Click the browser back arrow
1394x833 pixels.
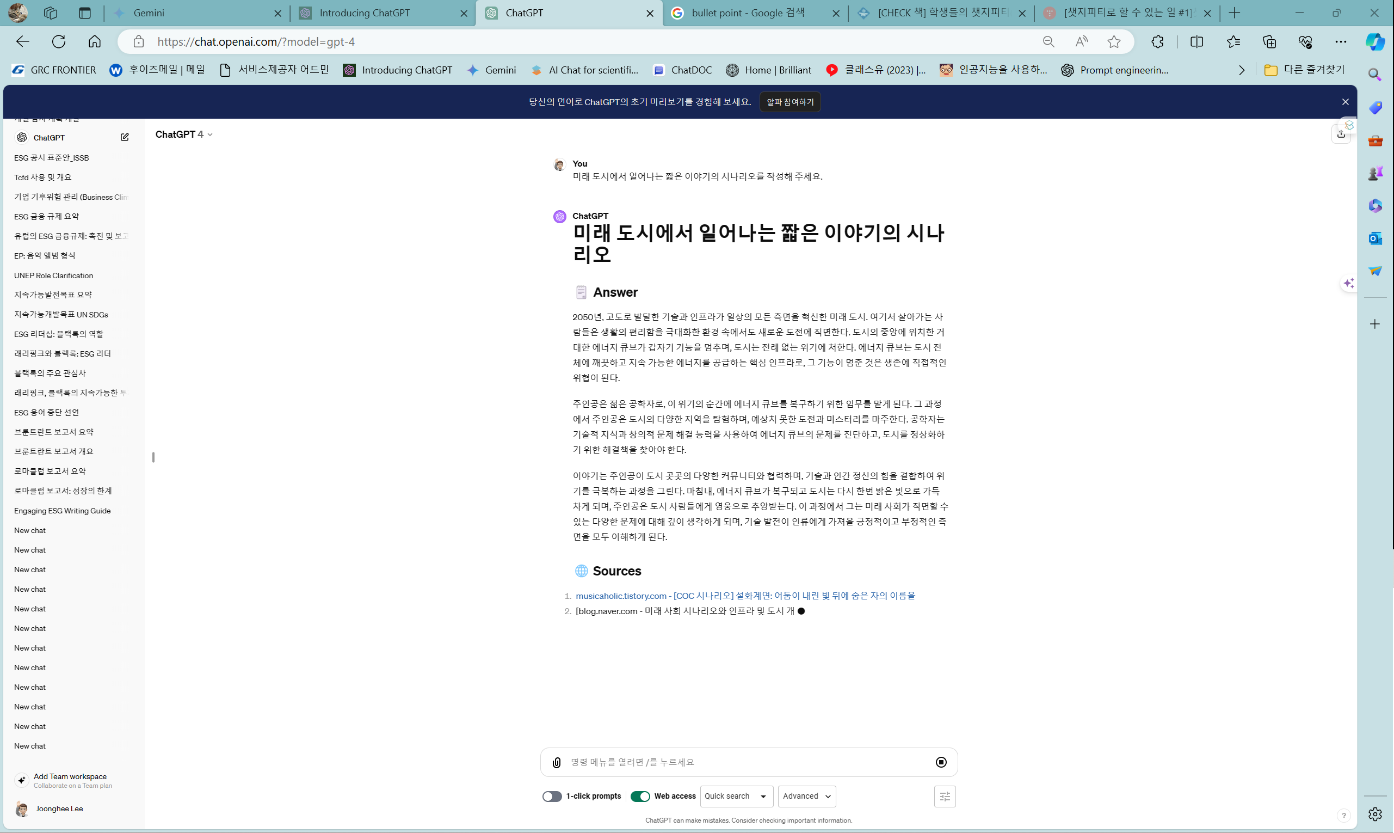click(x=22, y=41)
